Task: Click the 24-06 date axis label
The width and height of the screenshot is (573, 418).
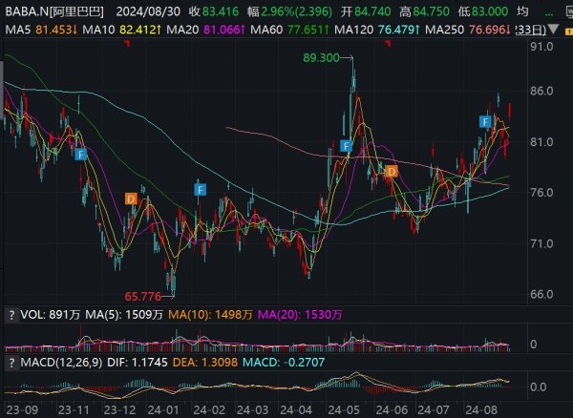Action: 393,410
